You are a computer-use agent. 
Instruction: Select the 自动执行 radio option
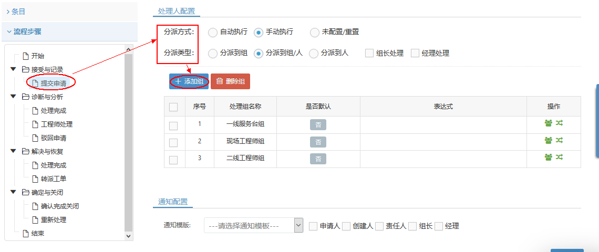[x=213, y=33]
